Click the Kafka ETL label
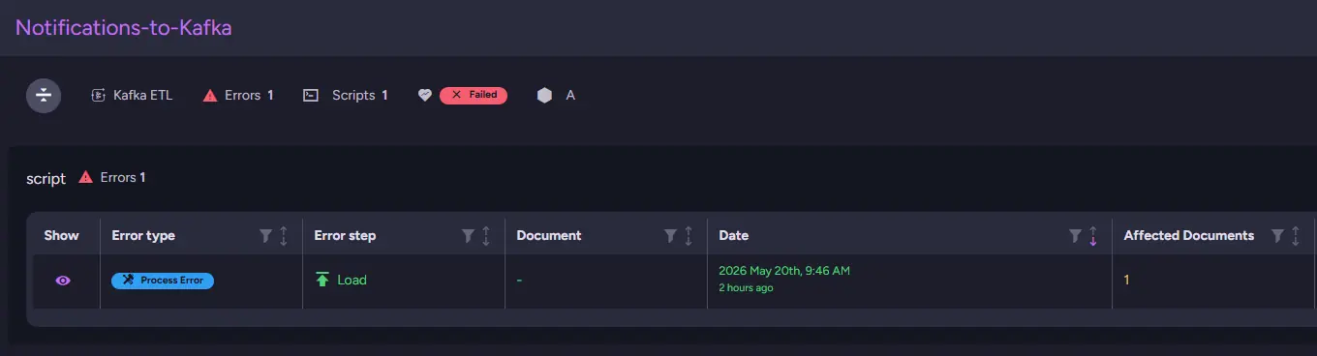This screenshot has height=356, width=1317. [142, 96]
